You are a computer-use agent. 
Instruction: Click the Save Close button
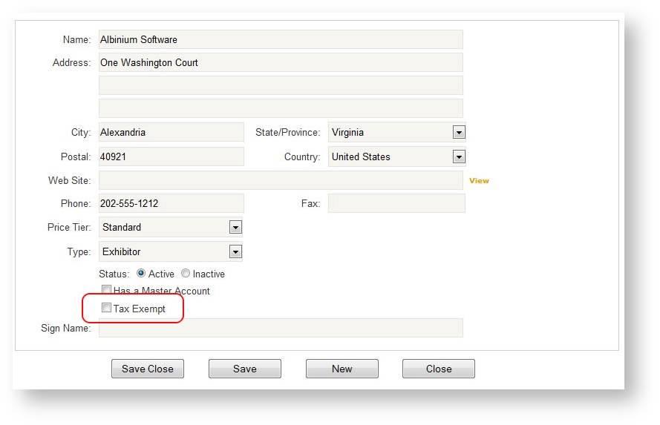coord(148,369)
